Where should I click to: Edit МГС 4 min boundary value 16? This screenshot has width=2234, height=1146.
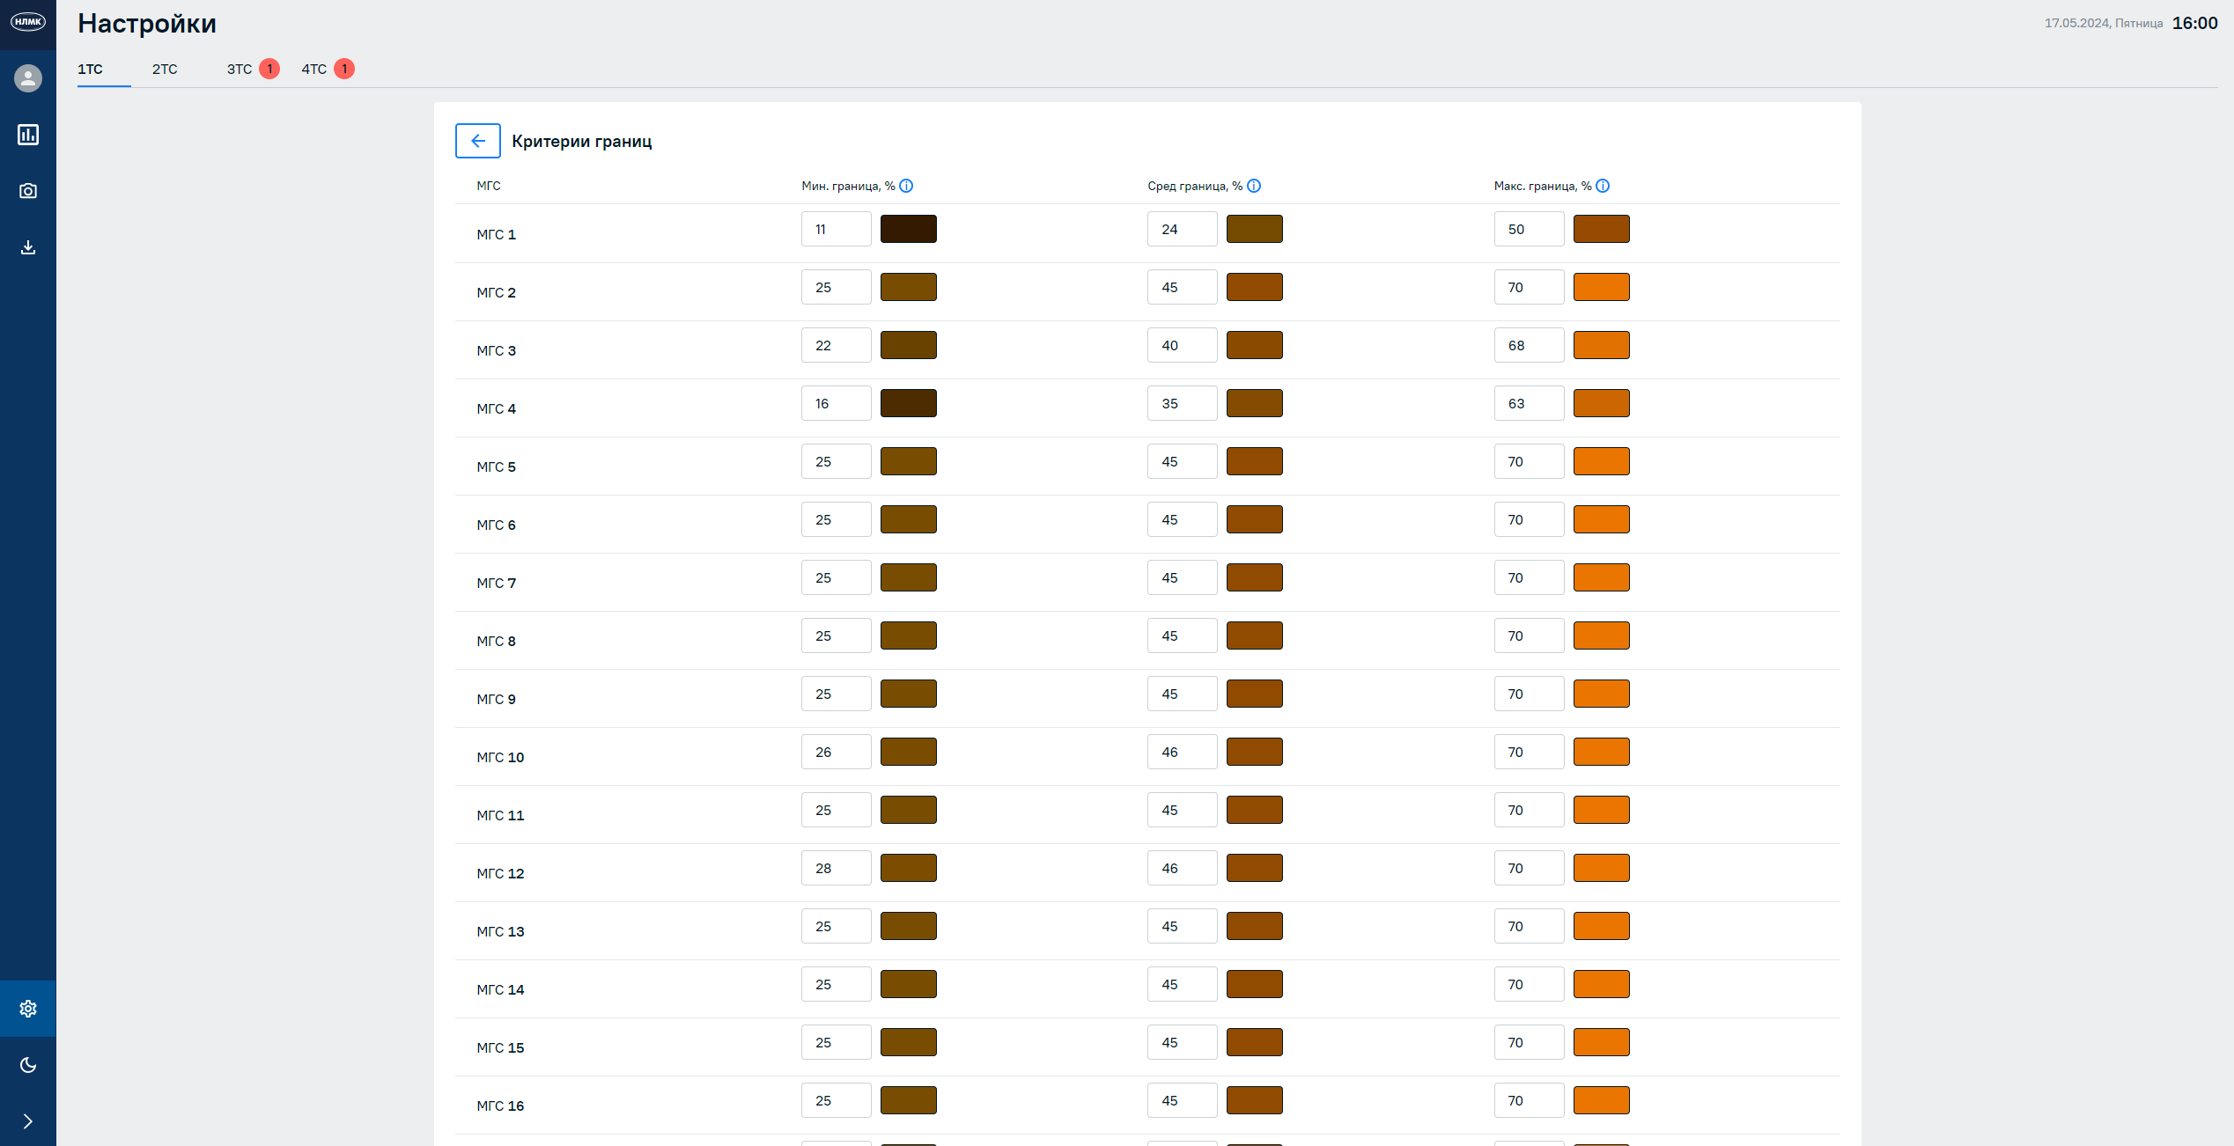point(837,403)
